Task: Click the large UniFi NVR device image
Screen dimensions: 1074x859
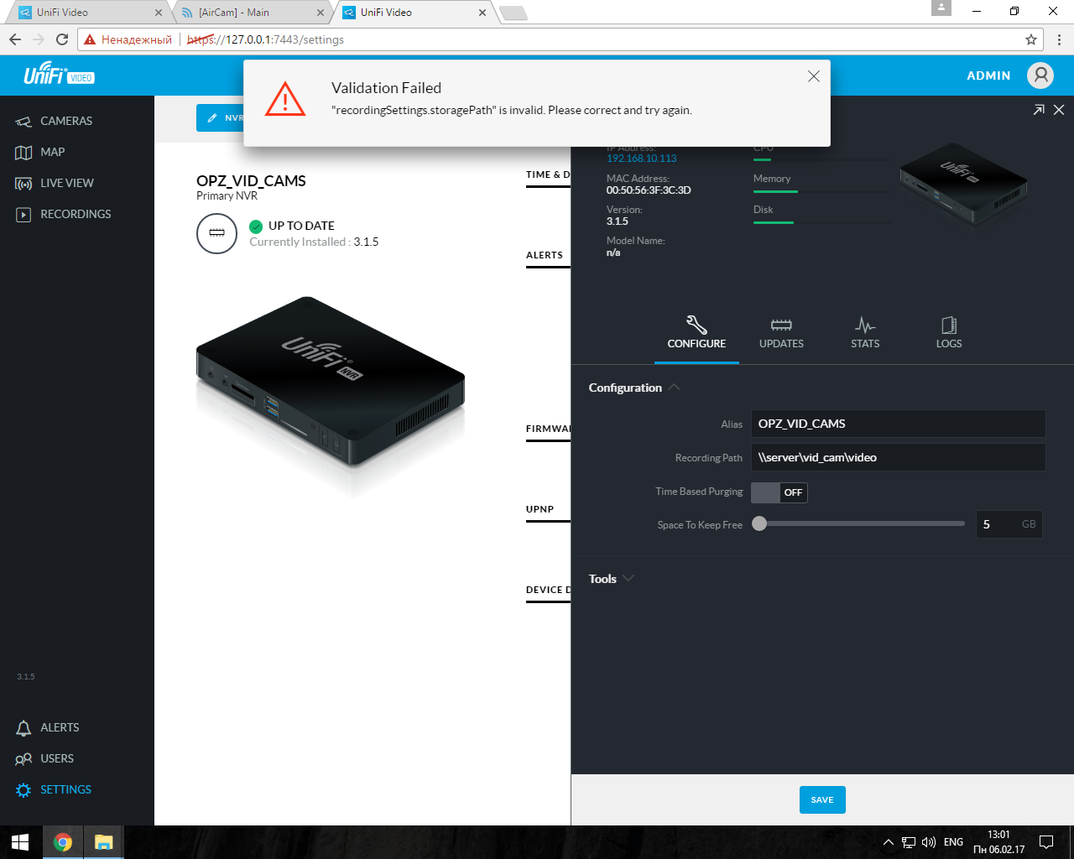Action: tap(330, 383)
